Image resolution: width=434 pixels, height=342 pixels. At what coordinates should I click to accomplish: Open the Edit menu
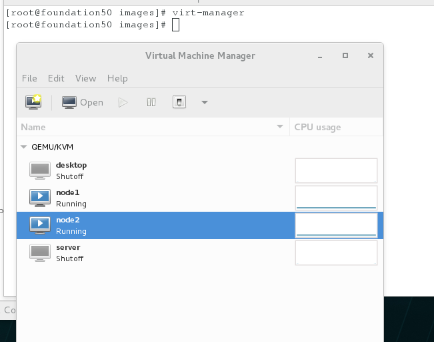pos(56,78)
